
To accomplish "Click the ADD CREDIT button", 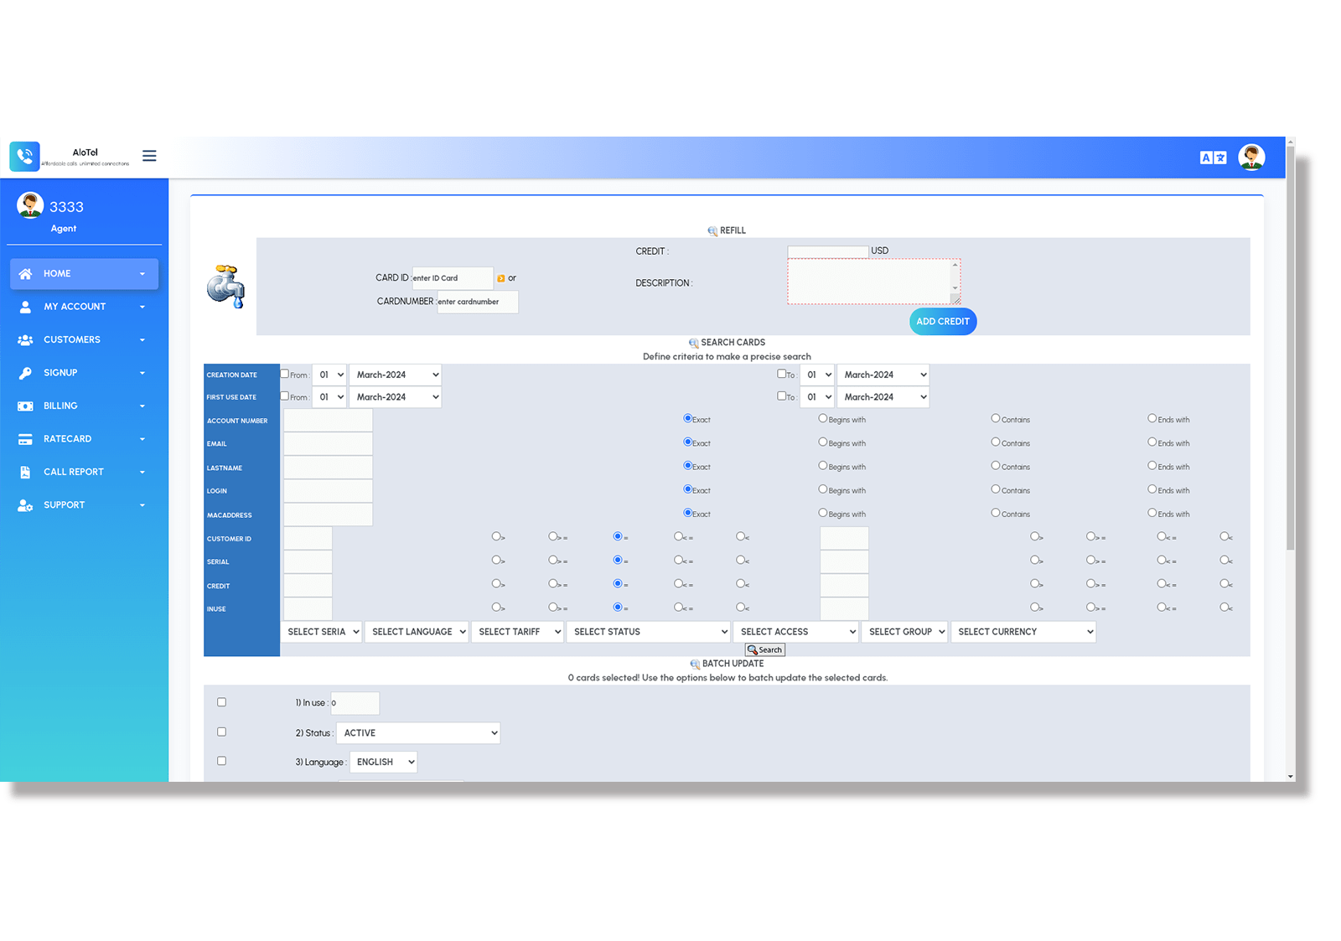I will click(x=942, y=321).
